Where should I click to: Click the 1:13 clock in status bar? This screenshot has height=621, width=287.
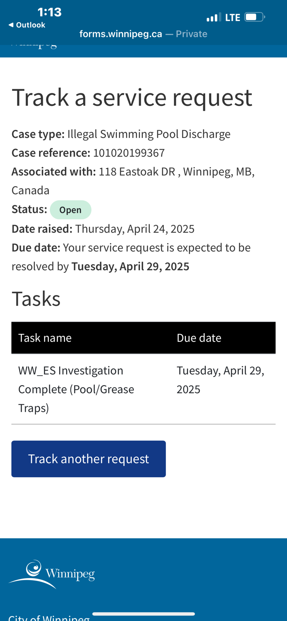49,12
